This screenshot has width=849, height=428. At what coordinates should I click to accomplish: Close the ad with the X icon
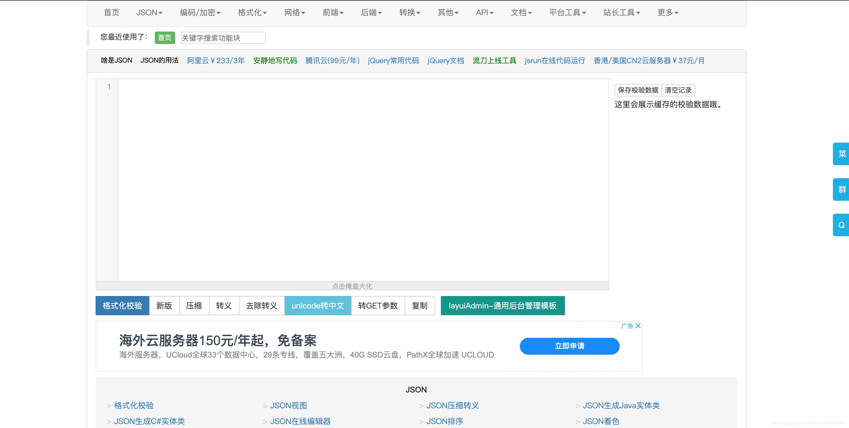click(x=638, y=326)
